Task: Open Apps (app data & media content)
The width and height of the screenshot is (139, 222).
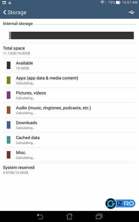Action: (69, 80)
